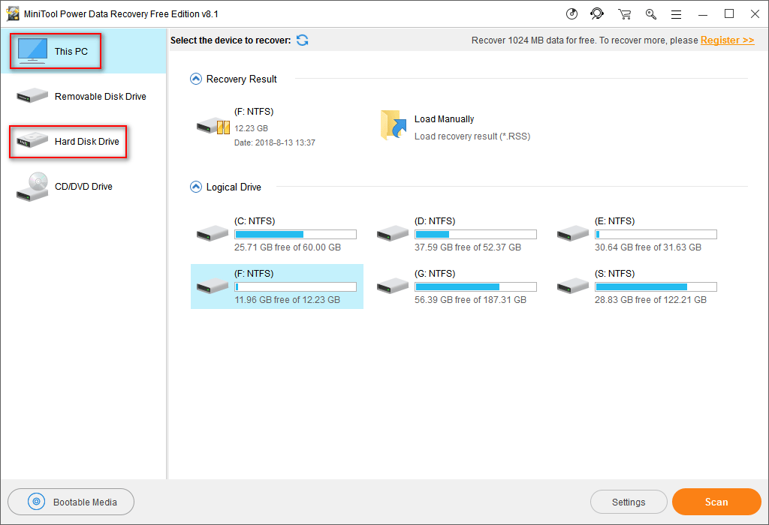Viewport: 769px width, 525px height.
Task: Minimize the MiniTool window
Action: pos(703,14)
